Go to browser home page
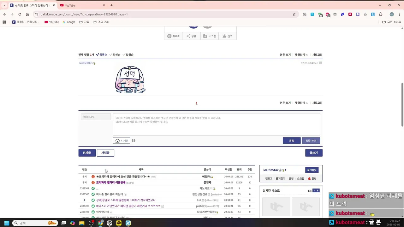The width and height of the screenshot is (404, 227). 27,14
